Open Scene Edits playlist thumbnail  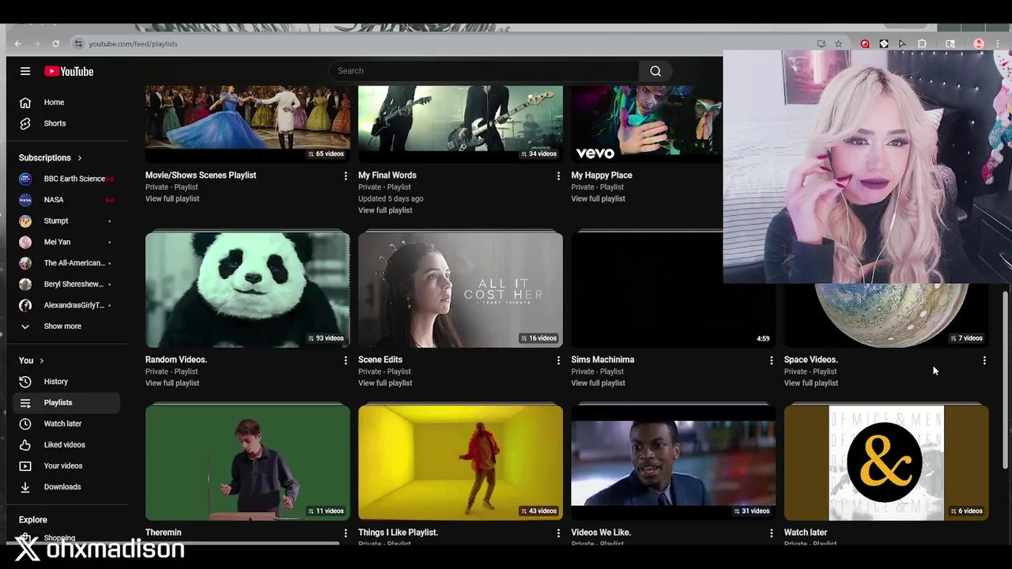460,290
